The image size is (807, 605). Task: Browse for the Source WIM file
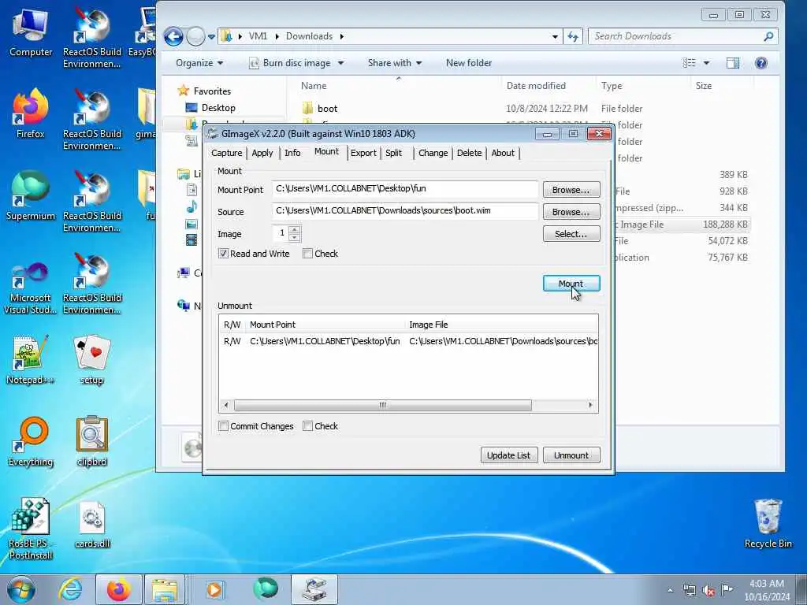coord(571,212)
